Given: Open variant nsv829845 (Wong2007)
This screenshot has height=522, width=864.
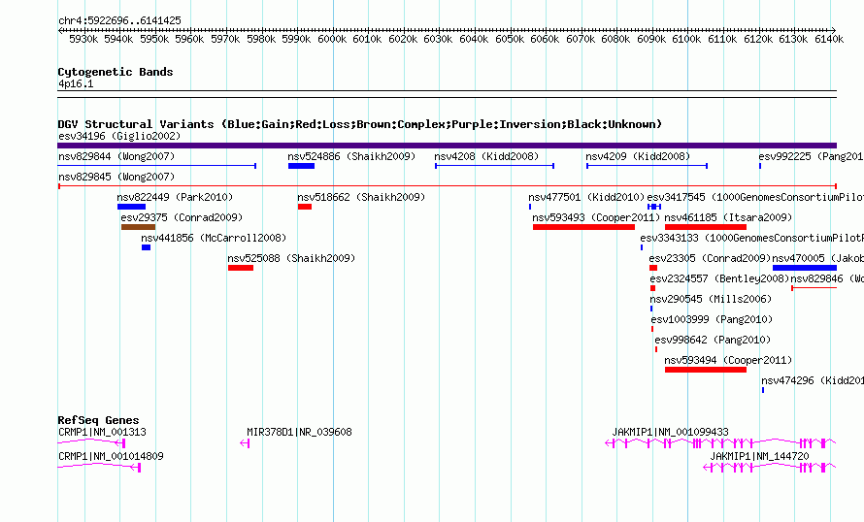Looking at the screenshot, I should coord(116,177).
